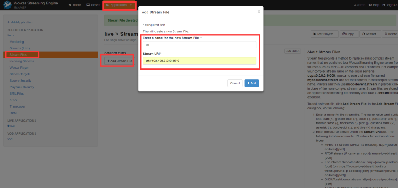This screenshot has width=398, height=188.
Task: Open Source Security in the sidebar
Action: (x=21, y=80)
